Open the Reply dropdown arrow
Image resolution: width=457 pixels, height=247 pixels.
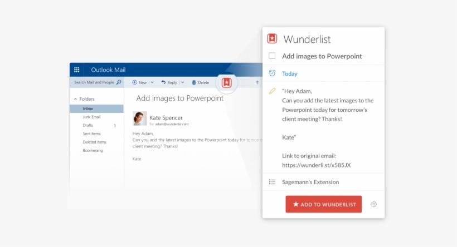182,82
